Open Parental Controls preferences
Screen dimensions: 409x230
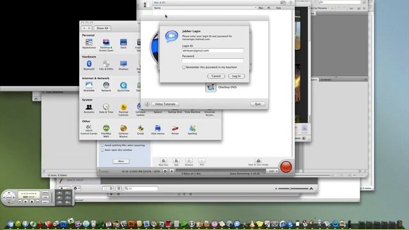coord(123,109)
